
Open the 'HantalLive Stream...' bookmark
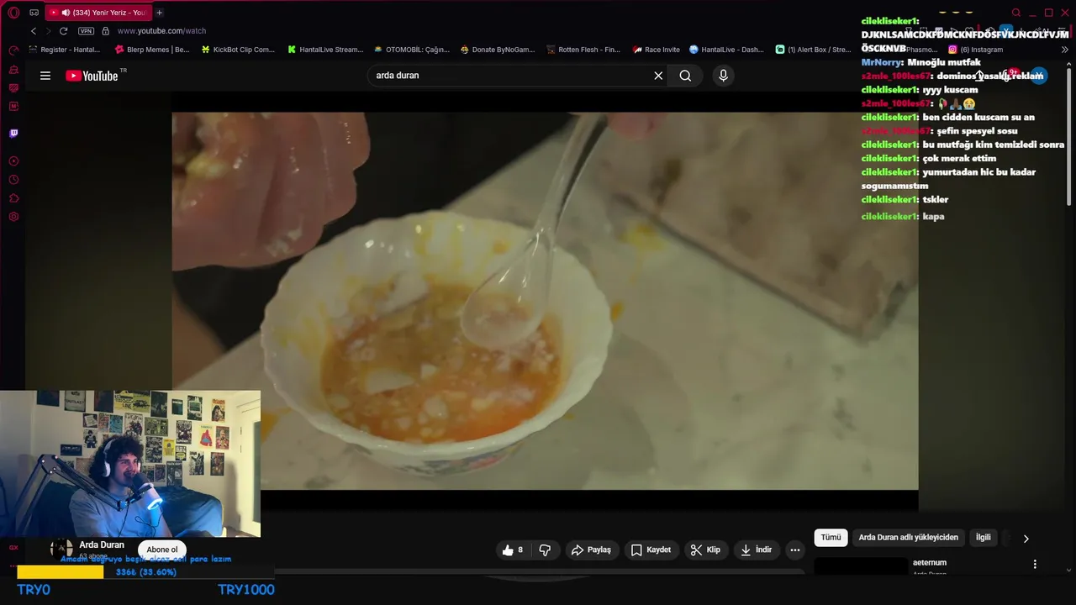pos(325,50)
